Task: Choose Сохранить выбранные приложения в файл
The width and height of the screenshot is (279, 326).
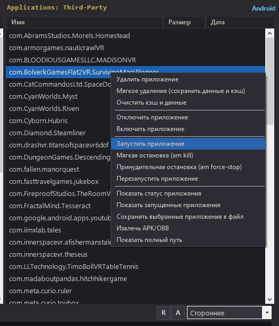Action: (188, 217)
